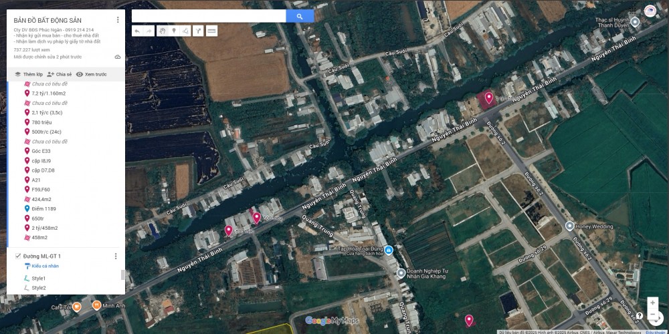Click the Honey Wedding map marker
The image size is (669, 334).
click(x=570, y=226)
